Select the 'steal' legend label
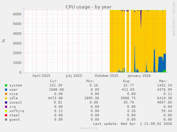The height and width of the screenshot is (132, 177). tap(15, 115)
